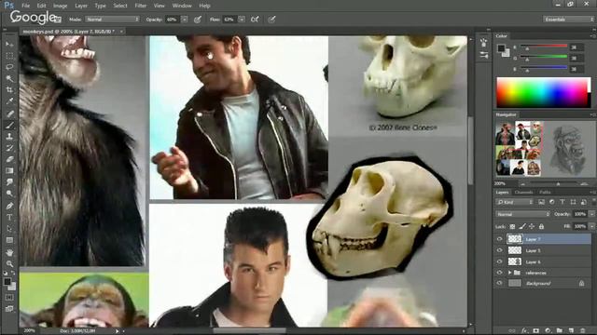Select the Smudge/Blur tool
The height and width of the screenshot is (335, 597).
pyautogui.click(x=9, y=182)
